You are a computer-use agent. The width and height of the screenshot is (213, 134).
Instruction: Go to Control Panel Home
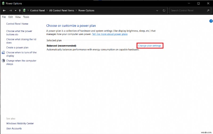[17, 24]
